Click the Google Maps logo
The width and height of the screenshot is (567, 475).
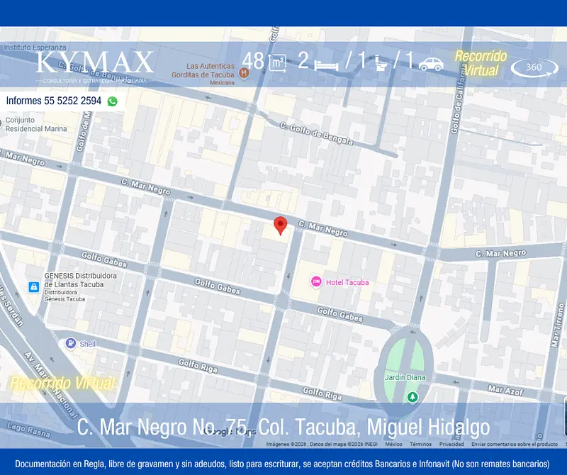click(230, 431)
